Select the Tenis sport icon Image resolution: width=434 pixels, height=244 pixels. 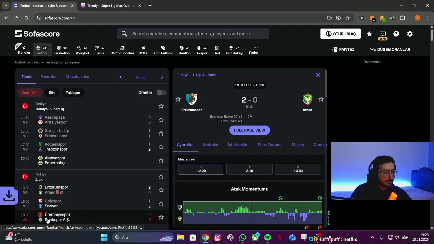(x=100, y=50)
